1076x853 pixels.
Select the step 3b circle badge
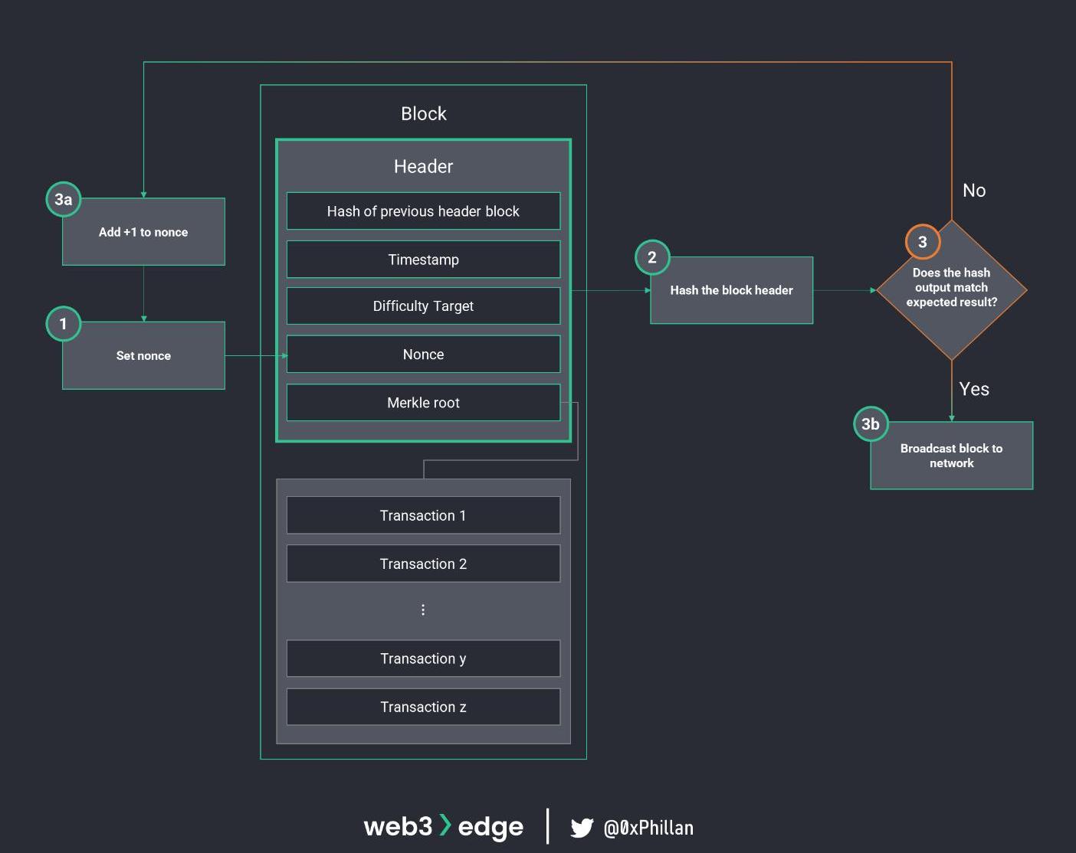pyautogui.click(x=871, y=424)
